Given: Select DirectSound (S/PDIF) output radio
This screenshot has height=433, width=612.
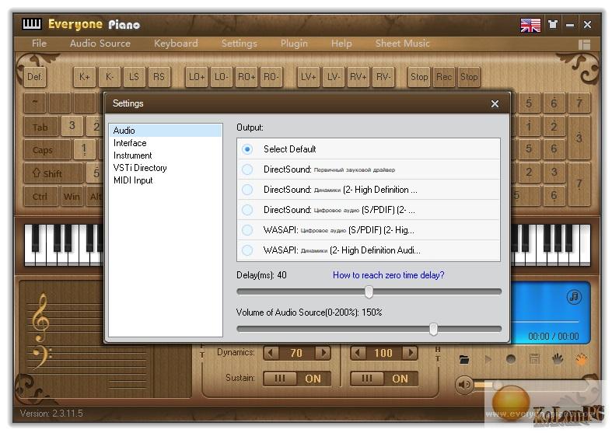Looking at the screenshot, I should [247, 210].
